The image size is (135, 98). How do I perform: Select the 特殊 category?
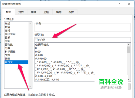tap(16, 59)
